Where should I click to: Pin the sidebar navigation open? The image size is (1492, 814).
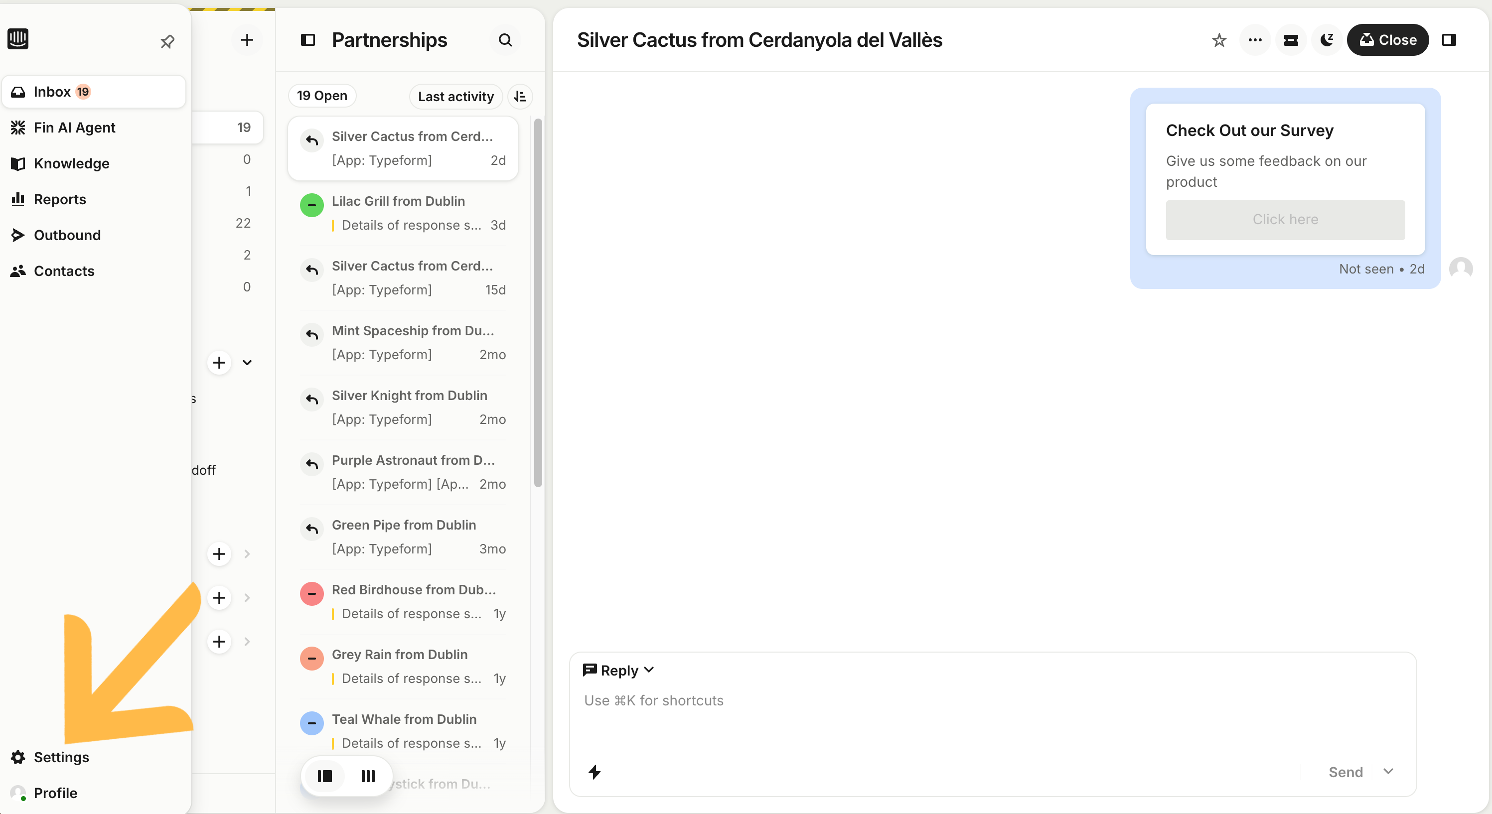pos(167,41)
